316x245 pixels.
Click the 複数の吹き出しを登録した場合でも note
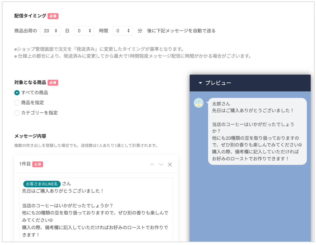(86, 145)
